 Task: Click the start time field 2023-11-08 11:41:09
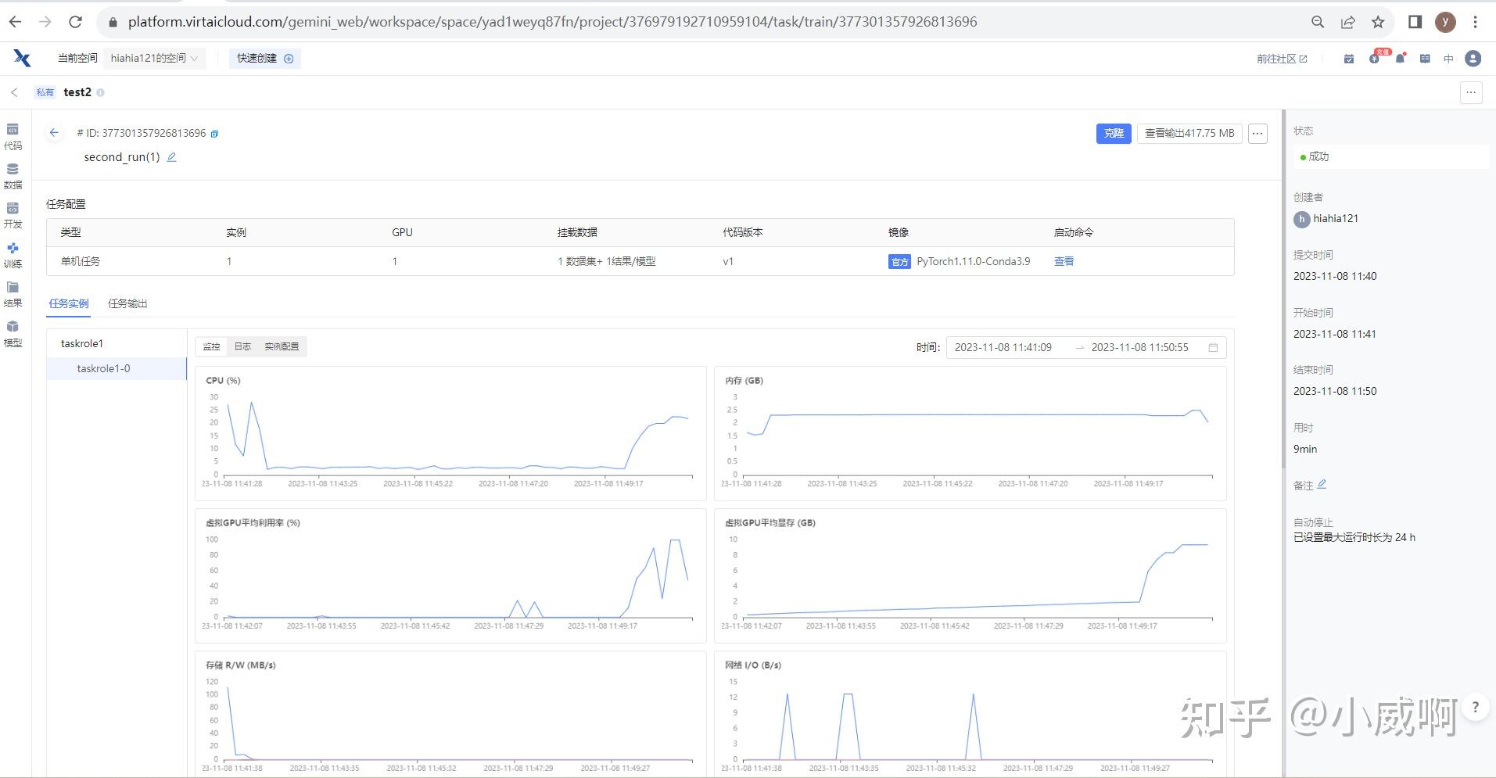[x=1003, y=347]
